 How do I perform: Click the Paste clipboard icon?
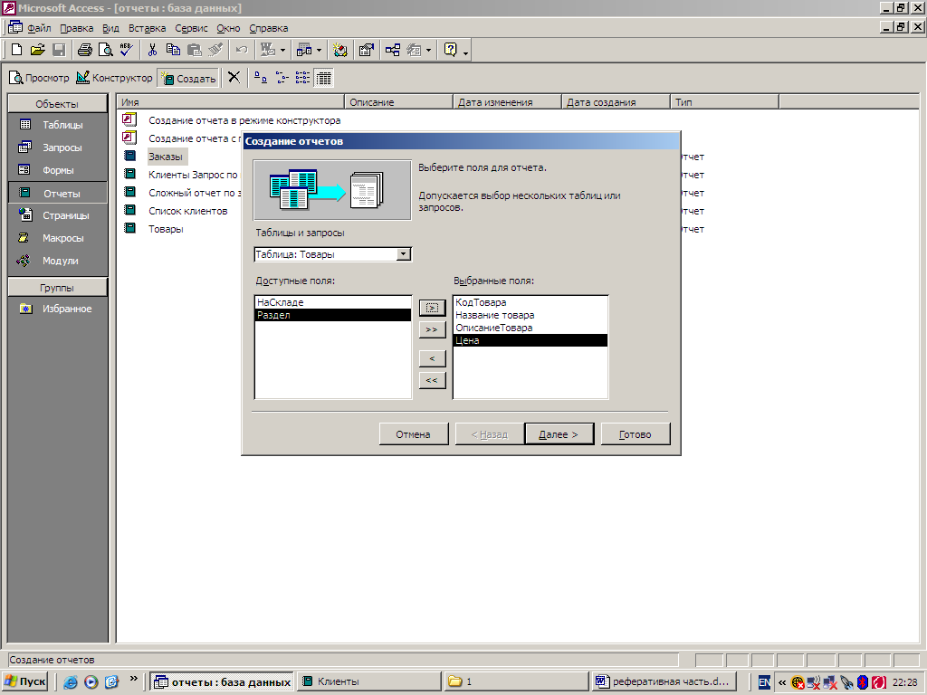click(x=194, y=51)
